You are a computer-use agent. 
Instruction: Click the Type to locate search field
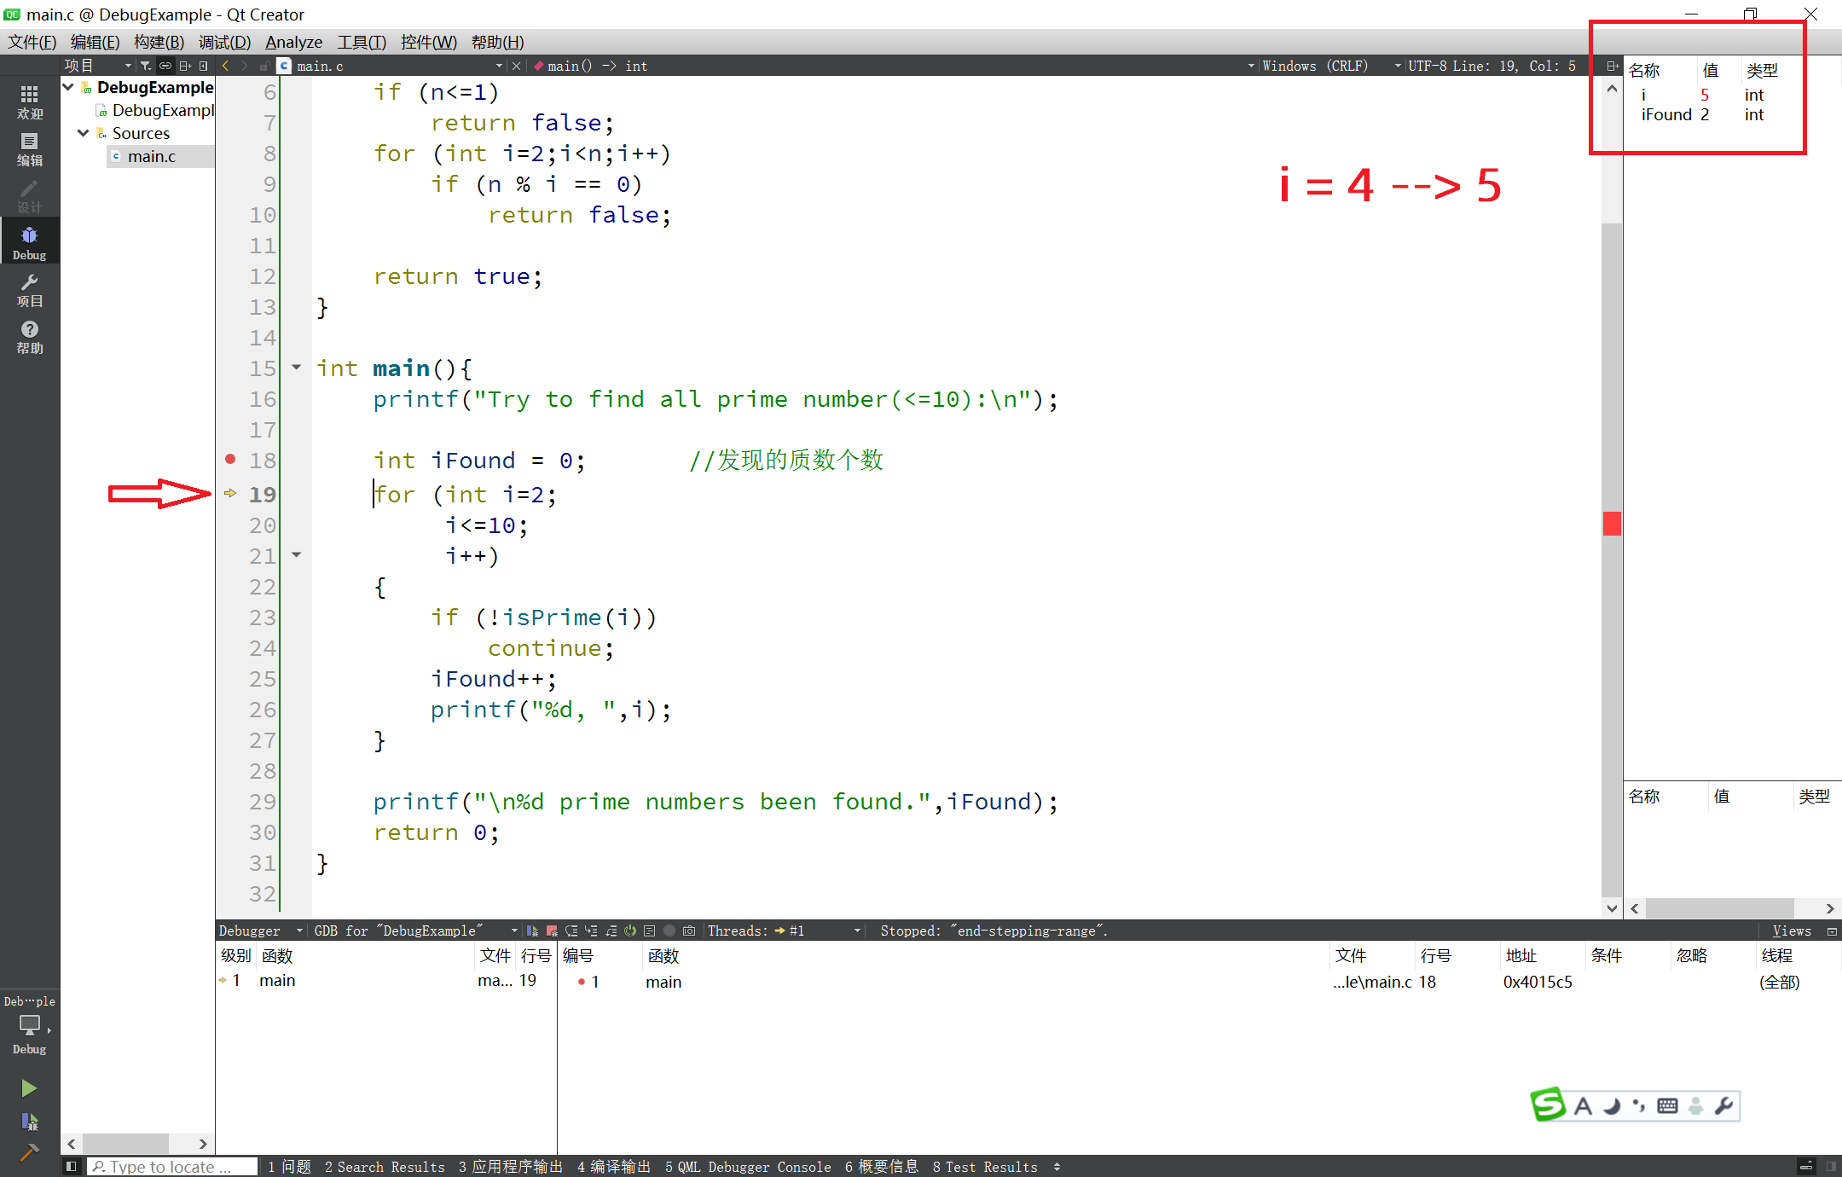click(172, 1166)
